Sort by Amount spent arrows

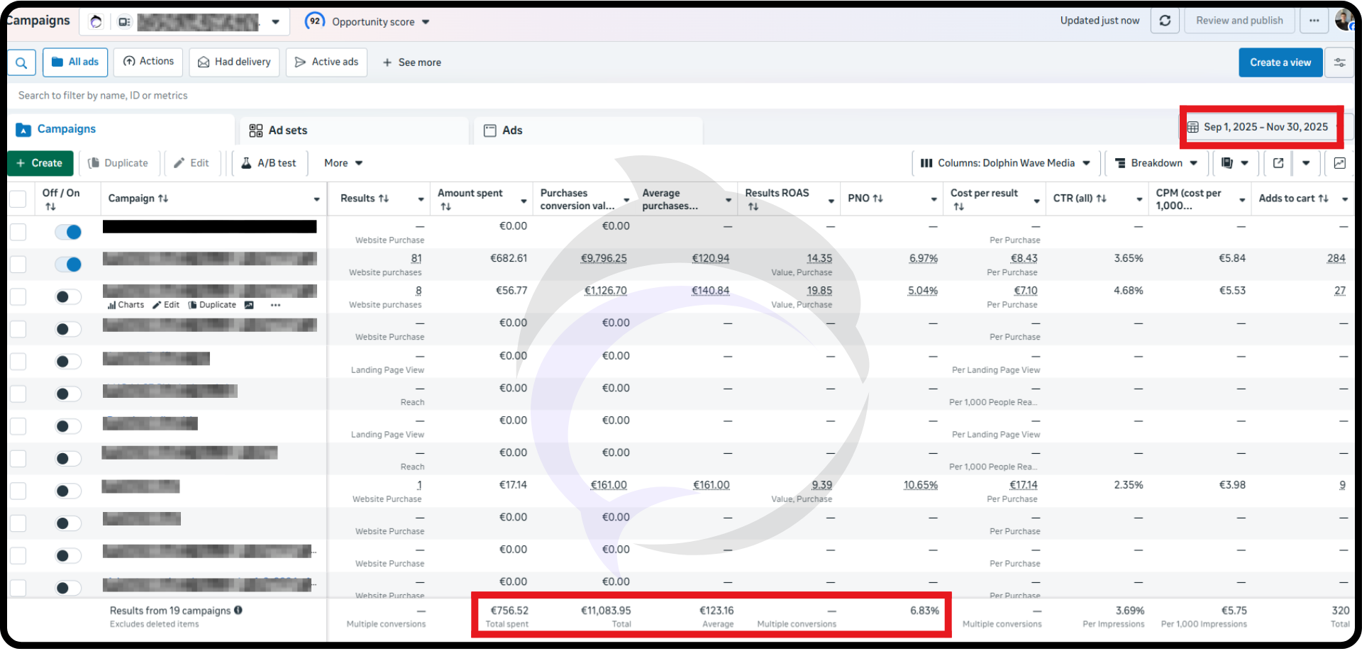tap(445, 206)
